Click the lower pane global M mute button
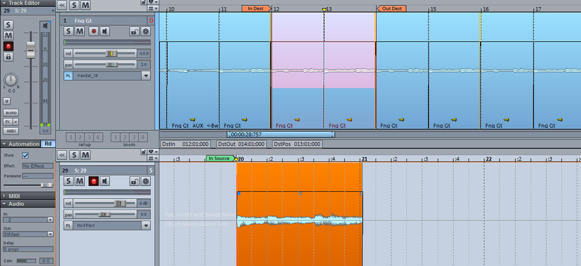 [85, 155]
